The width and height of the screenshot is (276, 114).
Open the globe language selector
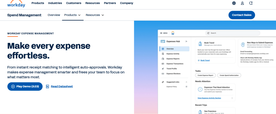click(x=234, y=3)
